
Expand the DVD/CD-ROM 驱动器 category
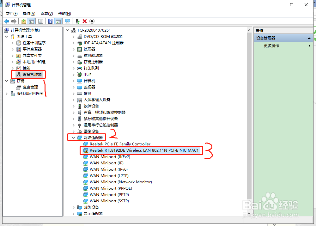pos(74,36)
